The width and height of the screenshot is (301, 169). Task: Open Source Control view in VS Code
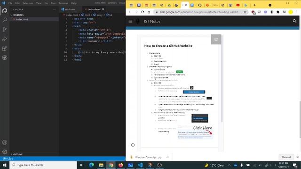click(5, 29)
